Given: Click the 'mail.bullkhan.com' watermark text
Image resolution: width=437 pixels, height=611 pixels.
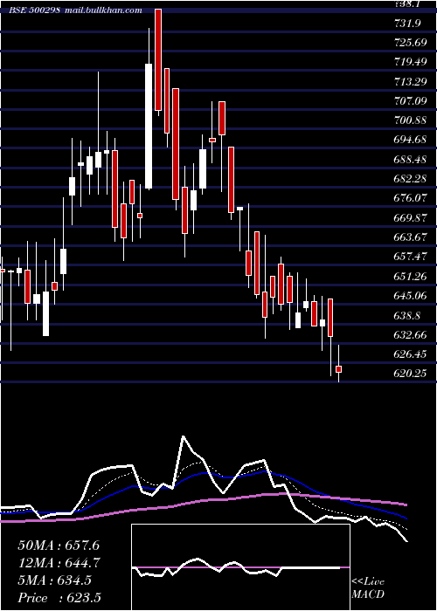Looking at the screenshot, I should point(103,10).
